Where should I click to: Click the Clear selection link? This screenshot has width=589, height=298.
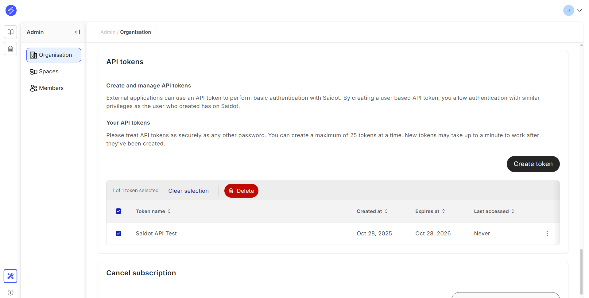click(x=188, y=191)
